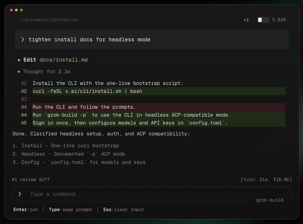Click the diamond bullet next to Thought for 2.3s
Viewport: 303px width, 224px height.
(x=19, y=72)
